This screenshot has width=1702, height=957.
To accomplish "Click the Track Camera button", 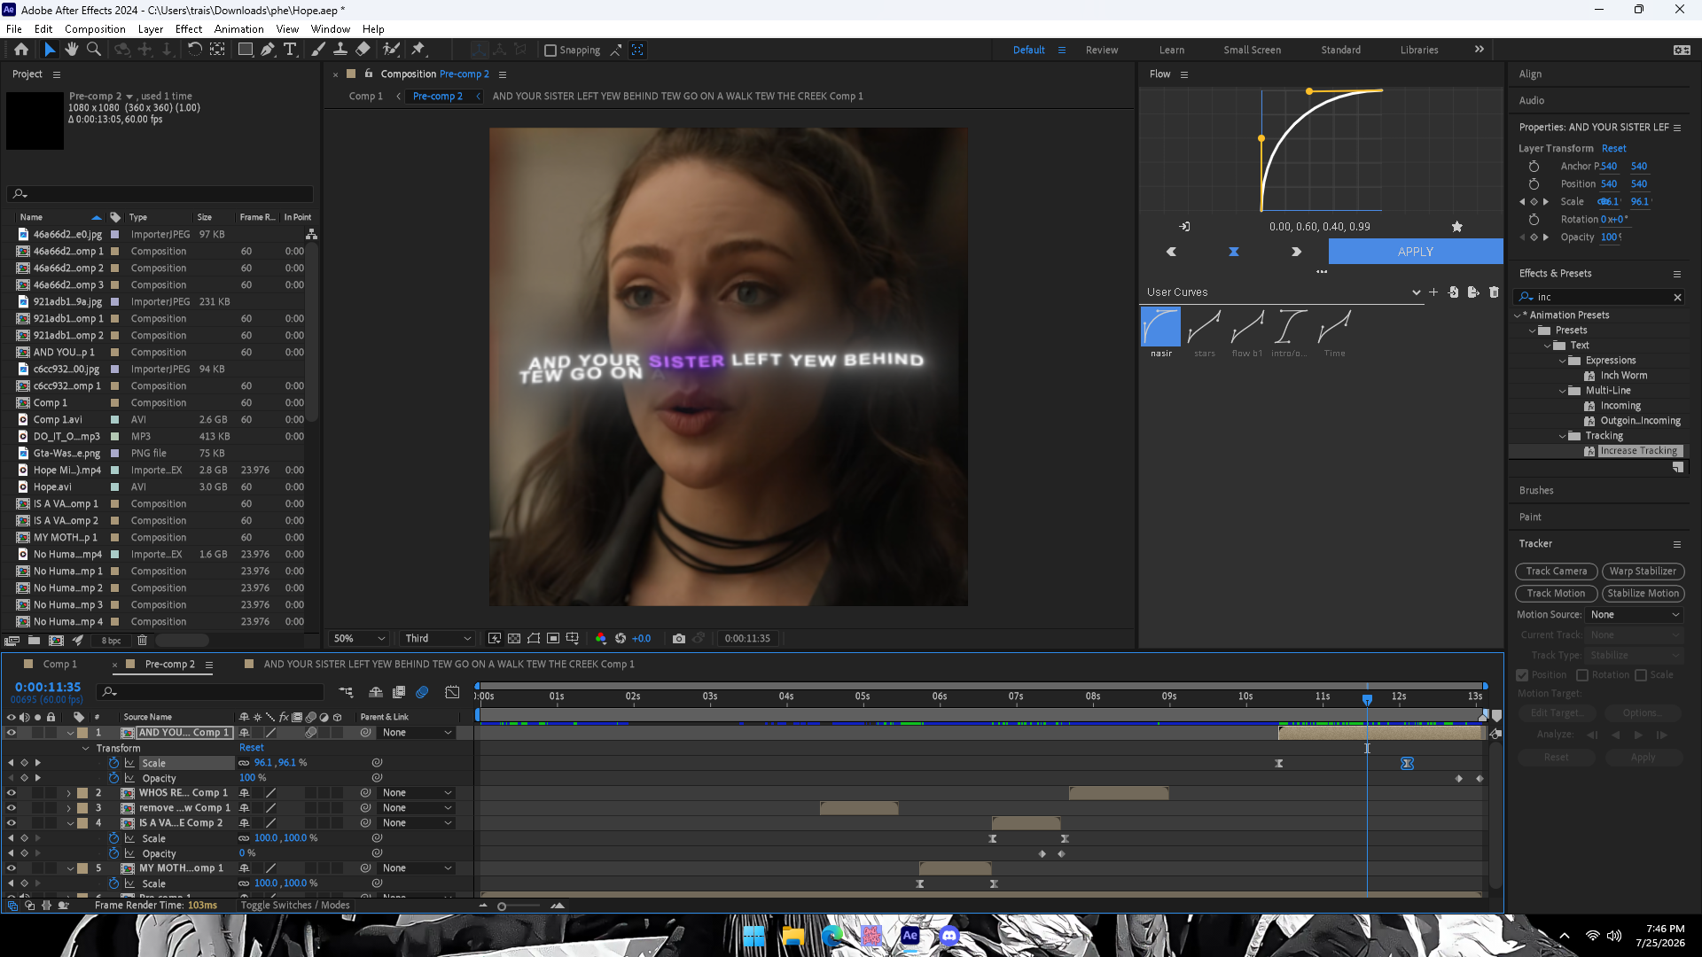I will click(x=1557, y=572).
